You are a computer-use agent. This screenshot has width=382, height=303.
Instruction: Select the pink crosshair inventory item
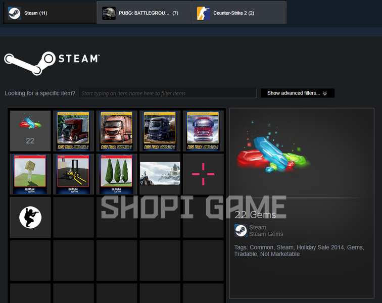click(x=203, y=174)
